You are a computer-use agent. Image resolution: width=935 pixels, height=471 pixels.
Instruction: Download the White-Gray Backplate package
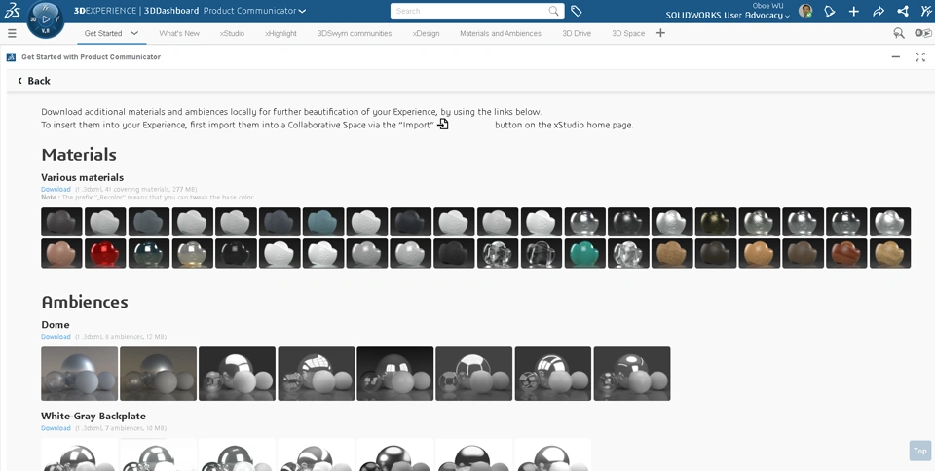(56, 428)
